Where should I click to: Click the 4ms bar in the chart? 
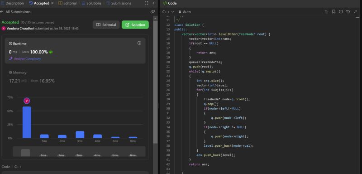click(x=97, y=136)
